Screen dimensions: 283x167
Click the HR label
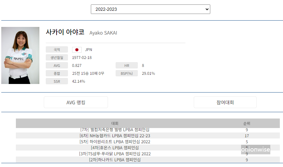click(x=127, y=65)
